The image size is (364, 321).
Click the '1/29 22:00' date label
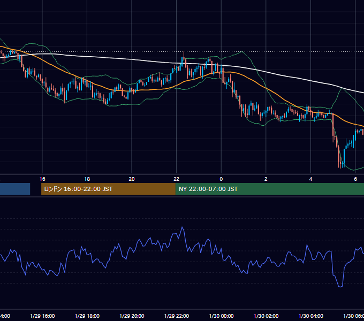177,316
